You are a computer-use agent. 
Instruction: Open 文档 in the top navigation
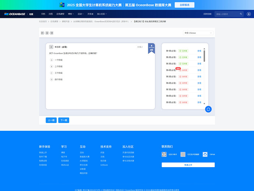pyautogui.click(x=43, y=14)
